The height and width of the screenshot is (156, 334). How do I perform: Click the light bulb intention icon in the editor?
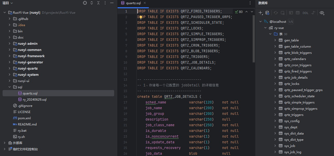141,17
